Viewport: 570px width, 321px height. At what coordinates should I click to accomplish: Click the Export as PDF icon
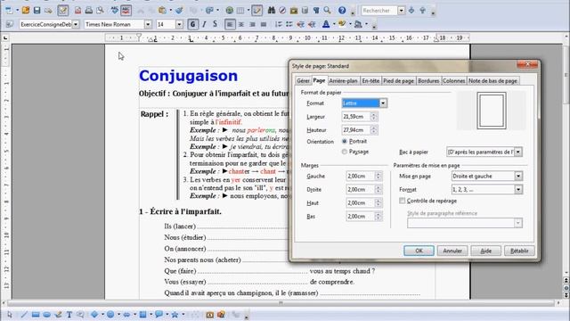pyautogui.click(x=77, y=10)
